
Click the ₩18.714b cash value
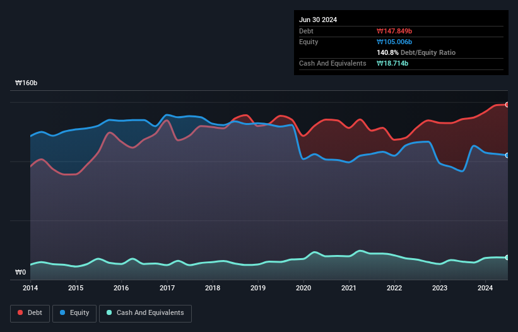point(392,63)
